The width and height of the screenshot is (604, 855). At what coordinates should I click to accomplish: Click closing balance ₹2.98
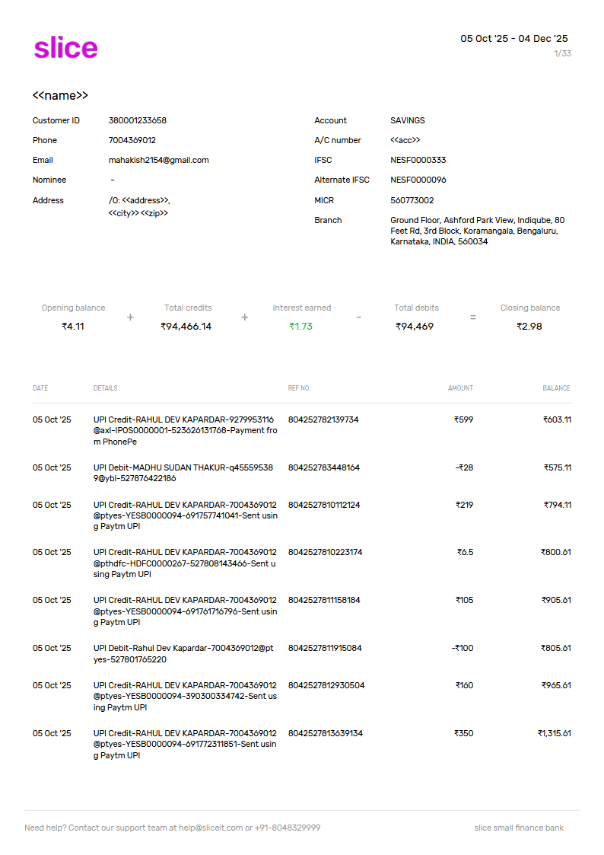point(529,327)
